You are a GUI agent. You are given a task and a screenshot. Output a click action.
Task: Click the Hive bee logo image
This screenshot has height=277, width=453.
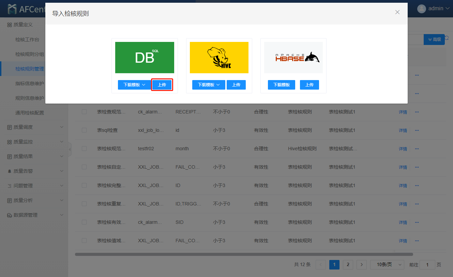pos(219,58)
